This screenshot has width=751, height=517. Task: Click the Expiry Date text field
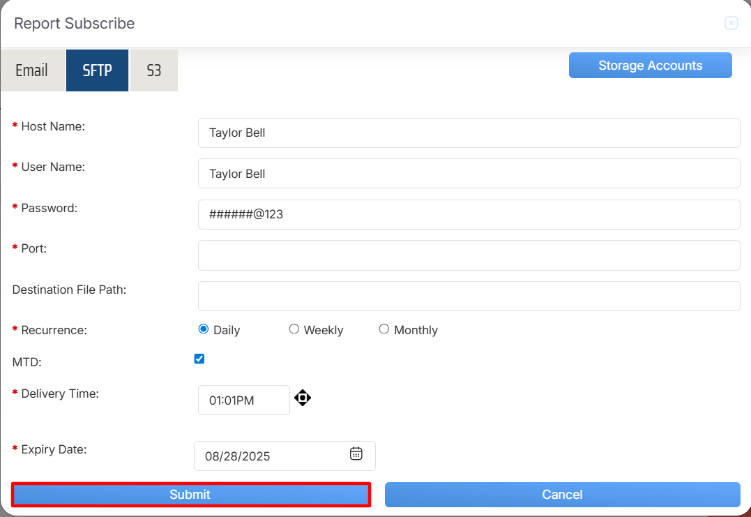click(x=272, y=456)
